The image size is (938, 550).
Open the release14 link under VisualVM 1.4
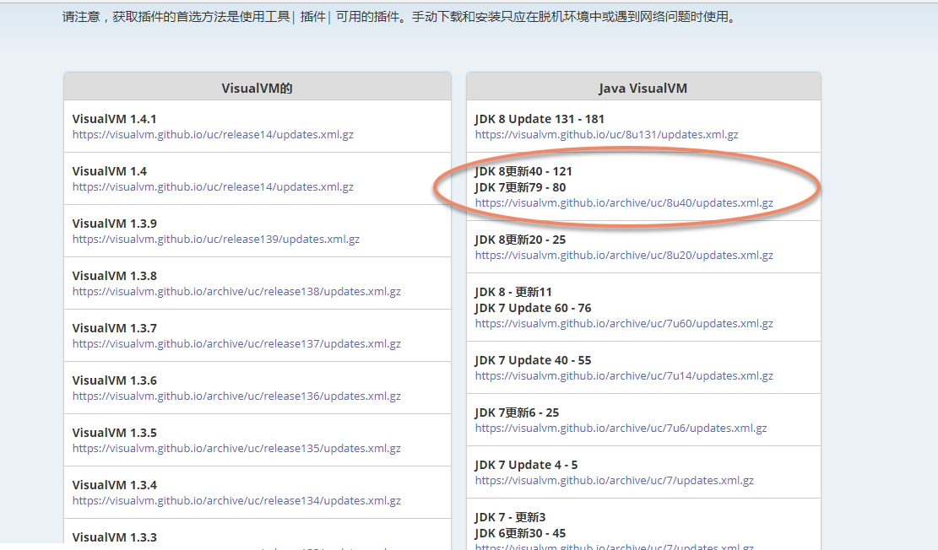213,186
